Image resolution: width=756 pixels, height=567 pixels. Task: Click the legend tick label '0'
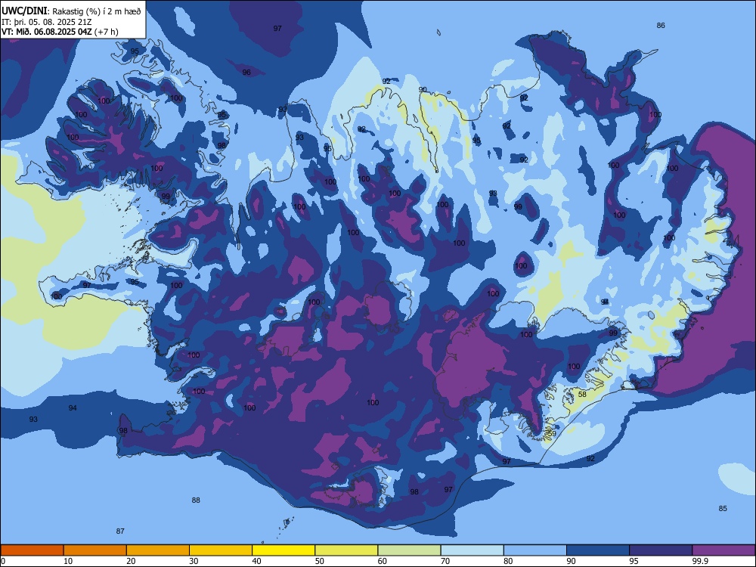click(3, 561)
